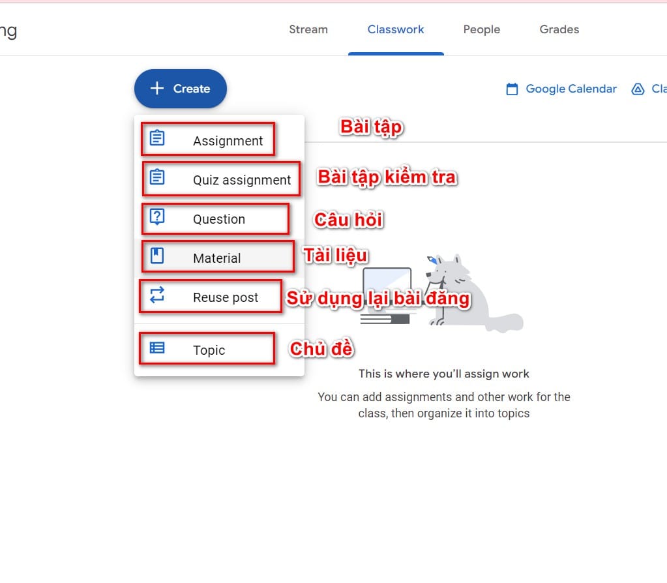Click the Material bookmark icon

[157, 256]
